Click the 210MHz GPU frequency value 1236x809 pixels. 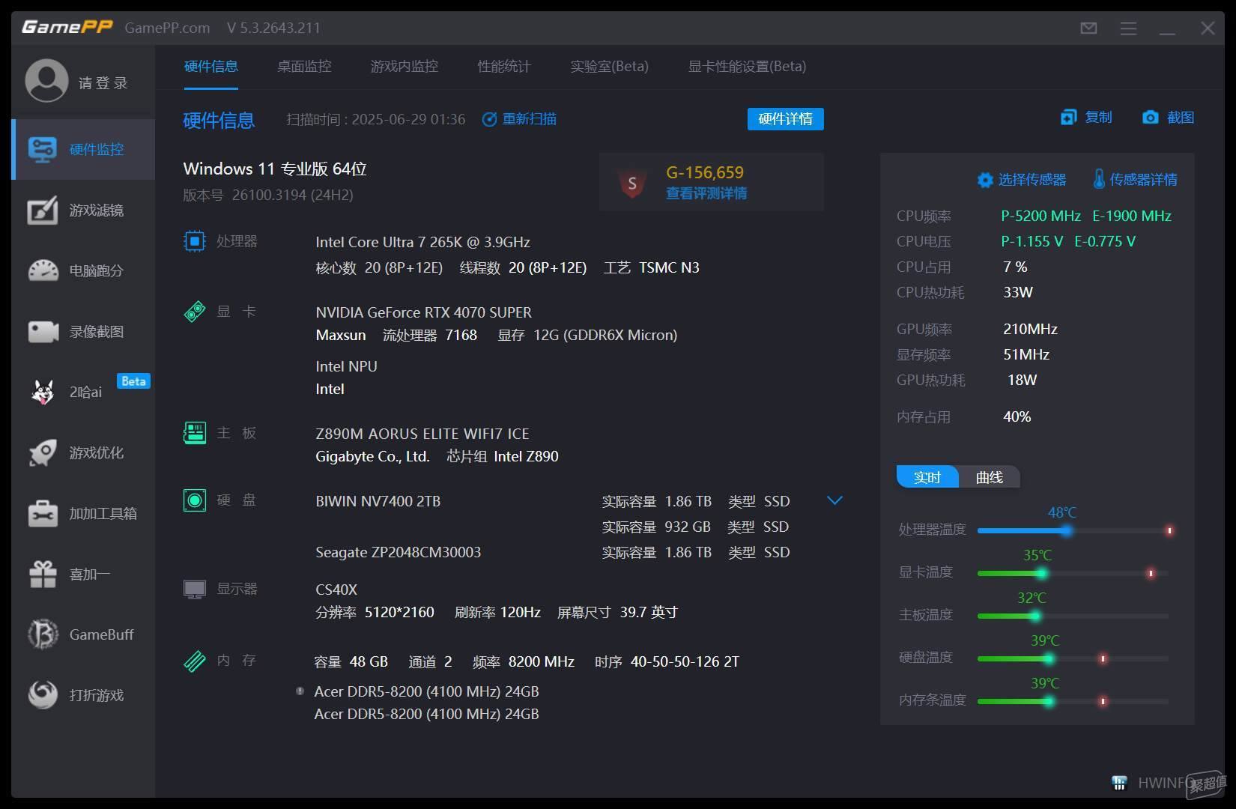(1031, 329)
